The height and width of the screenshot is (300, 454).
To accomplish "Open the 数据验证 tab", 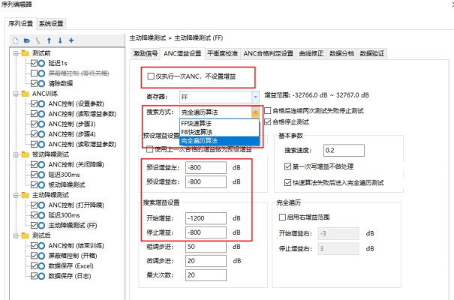I will point(371,53).
